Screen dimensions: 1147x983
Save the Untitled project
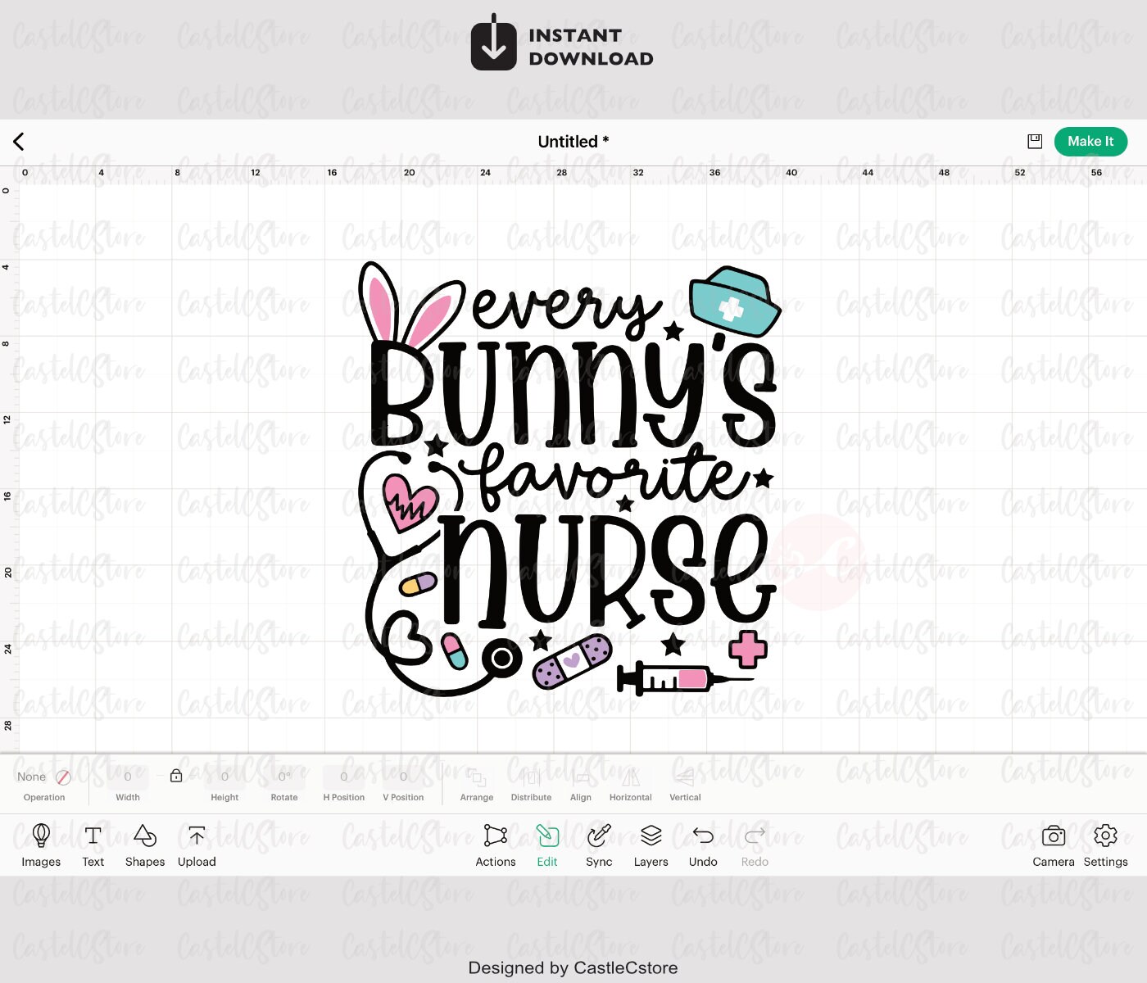(1034, 141)
